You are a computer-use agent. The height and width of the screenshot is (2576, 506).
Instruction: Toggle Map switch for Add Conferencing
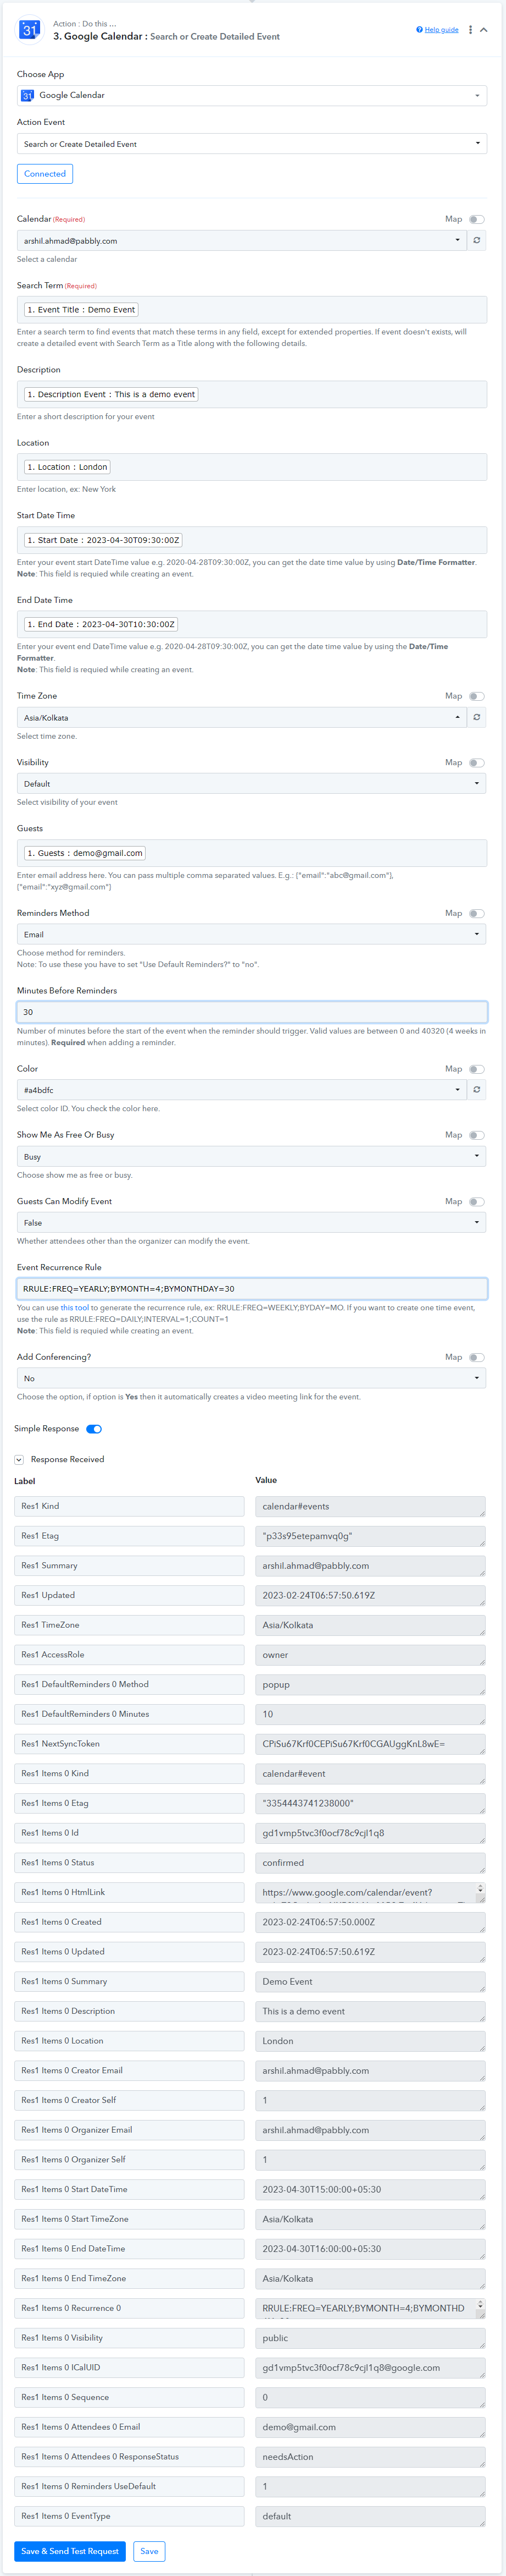476,1357
